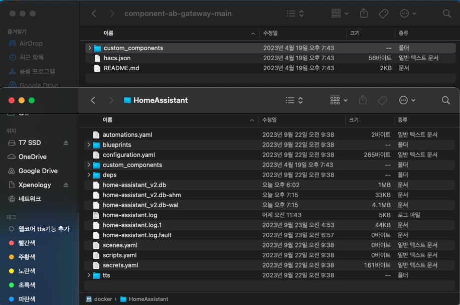
Task: Sort by 크기 column in HomeAssistant window
Action: [354, 120]
